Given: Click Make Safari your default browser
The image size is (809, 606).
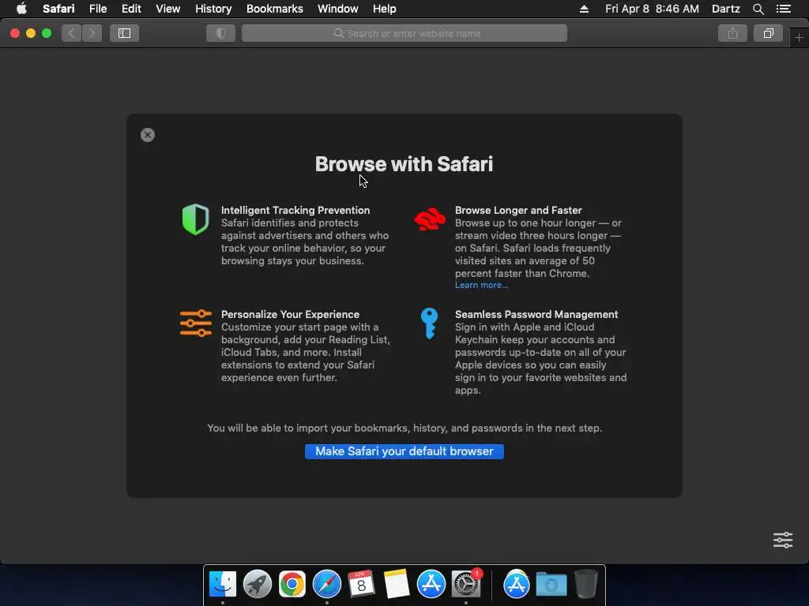Looking at the screenshot, I should click(x=404, y=451).
